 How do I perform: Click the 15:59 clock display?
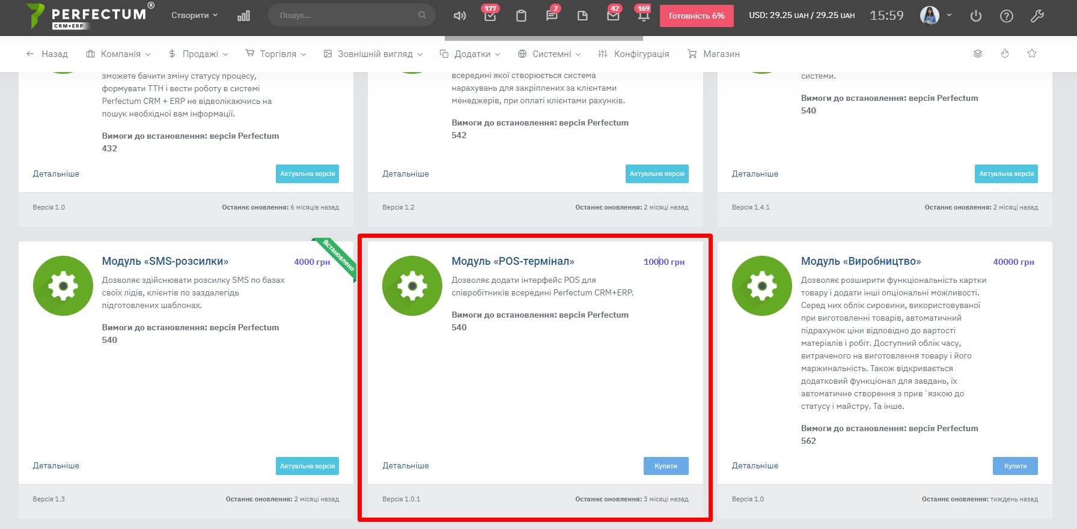pos(886,15)
